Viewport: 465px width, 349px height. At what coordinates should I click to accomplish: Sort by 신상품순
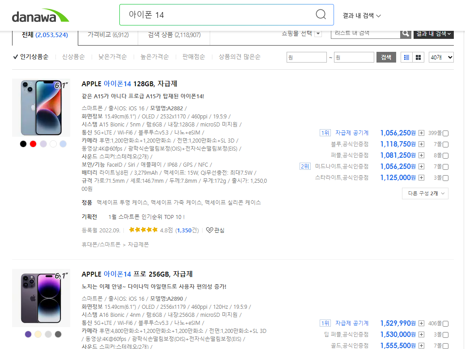click(73, 57)
